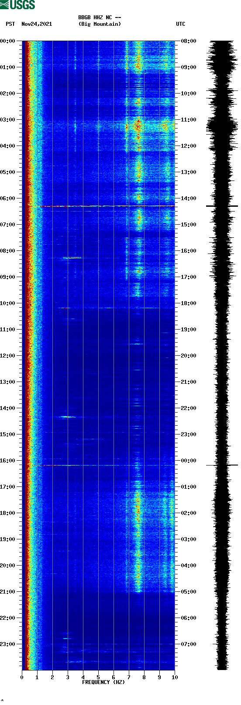Click the USGS logo
The image size is (241, 705).
[17, 5]
